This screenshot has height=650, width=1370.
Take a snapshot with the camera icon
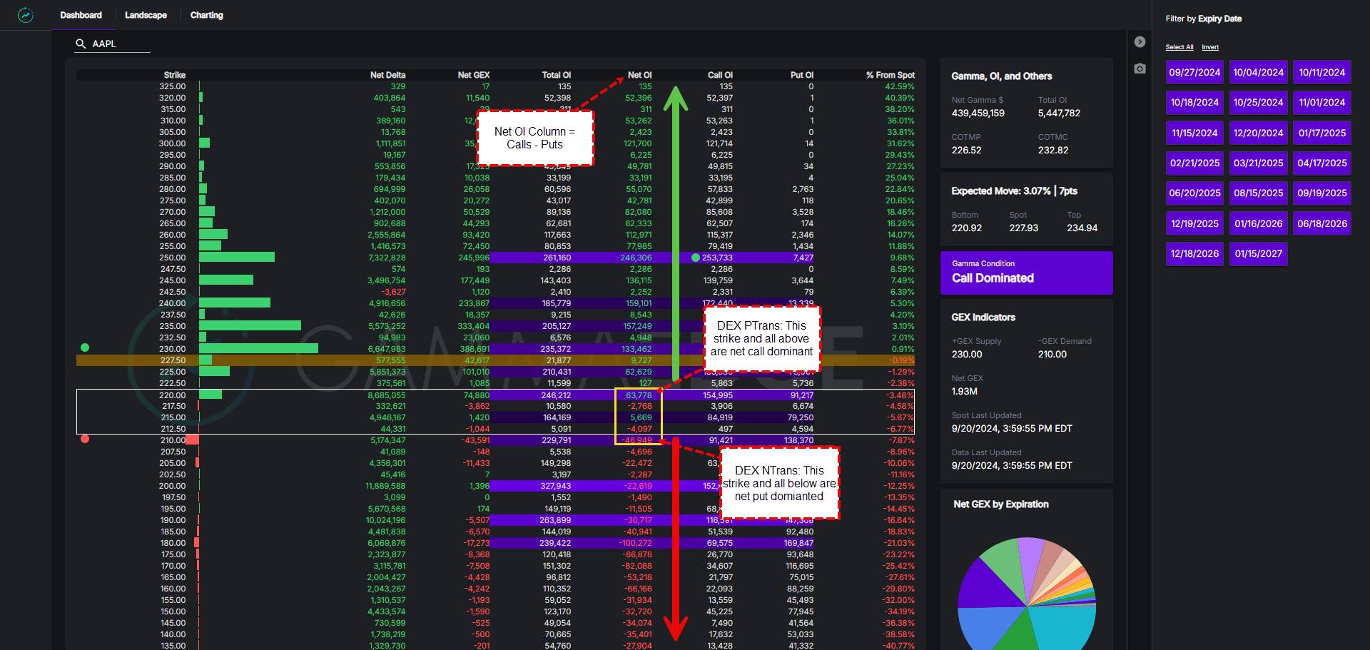[x=1140, y=68]
